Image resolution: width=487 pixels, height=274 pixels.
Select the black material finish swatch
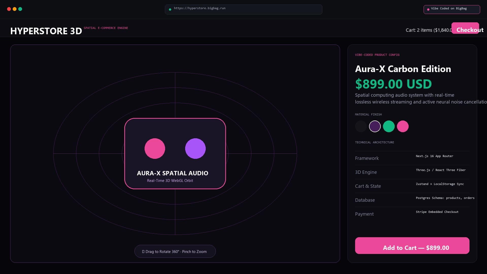pos(361,126)
